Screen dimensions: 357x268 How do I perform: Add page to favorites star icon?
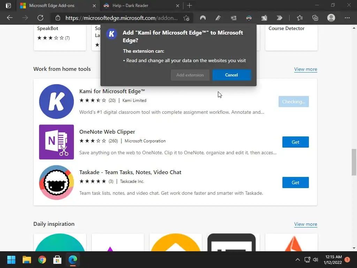pyautogui.click(x=186, y=18)
